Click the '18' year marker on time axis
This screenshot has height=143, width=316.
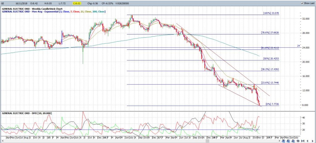[x=214, y=137]
